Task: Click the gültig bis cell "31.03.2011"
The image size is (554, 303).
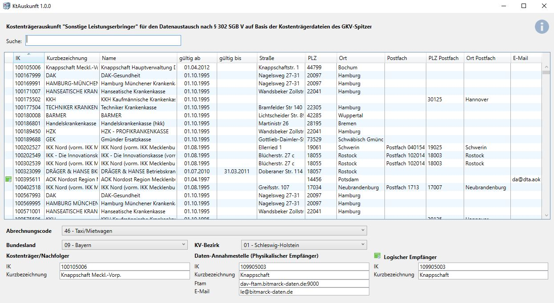Action: pyautogui.click(x=238, y=171)
